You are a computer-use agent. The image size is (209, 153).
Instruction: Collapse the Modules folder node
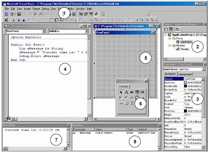pyautogui.click(x=170, y=46)
